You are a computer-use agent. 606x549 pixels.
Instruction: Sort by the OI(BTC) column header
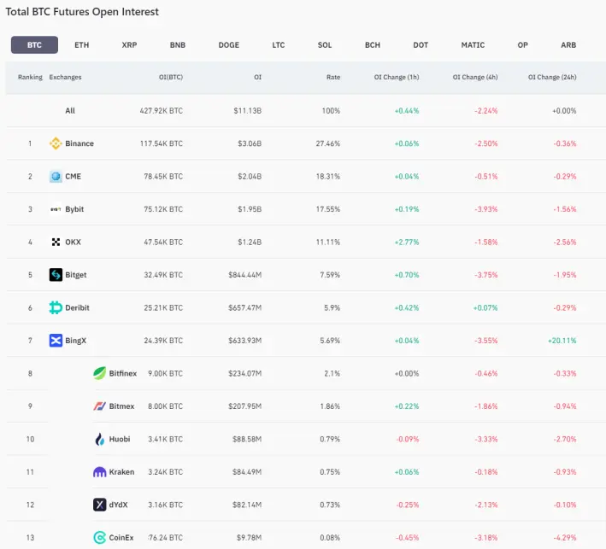click(x=171, y=77)
